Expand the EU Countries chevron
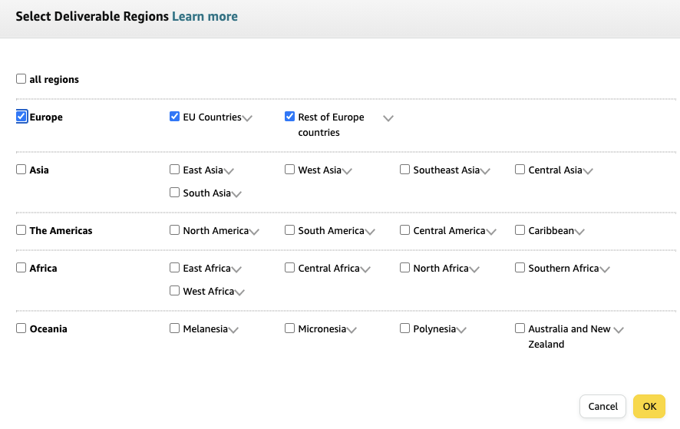This screenshot has width=680, height=429. click(247, 118)
